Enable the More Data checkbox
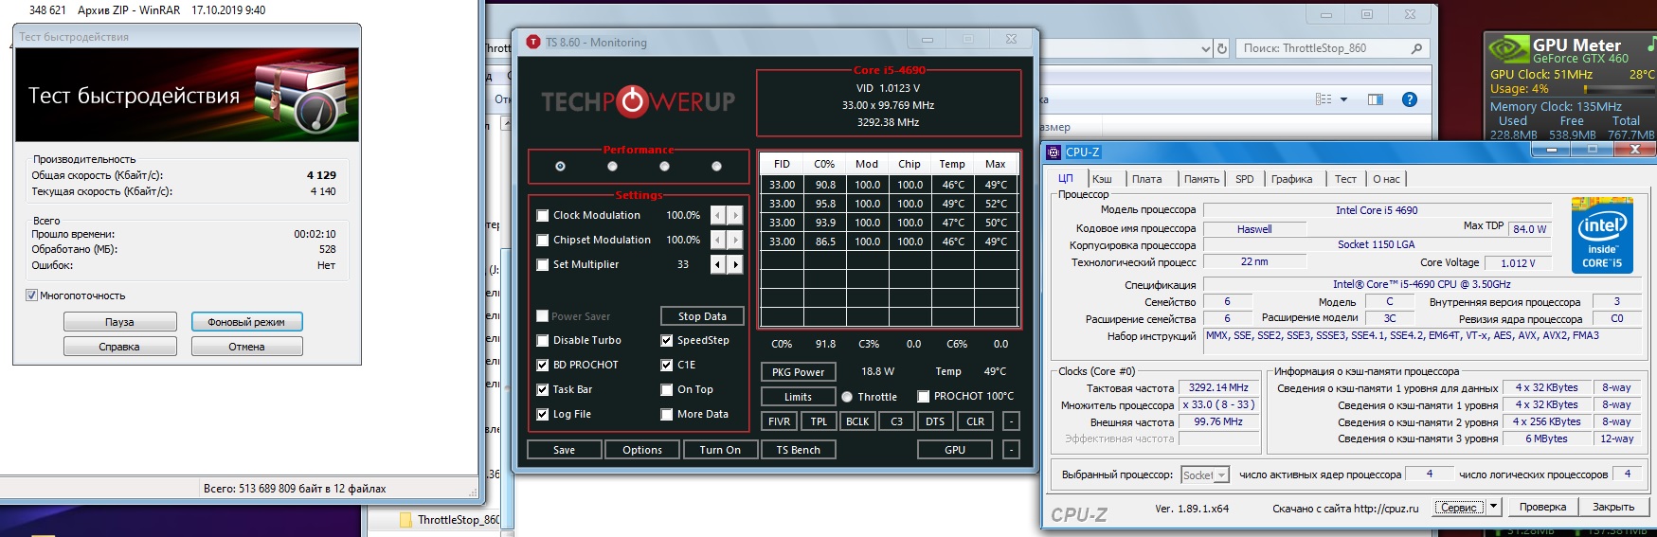The image size is (1657, 537). coord(667,414)
